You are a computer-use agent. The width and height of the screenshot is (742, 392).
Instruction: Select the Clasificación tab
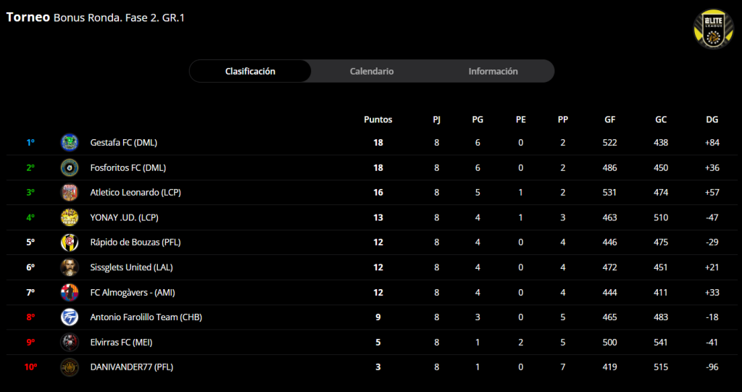[x=250, y=71]
